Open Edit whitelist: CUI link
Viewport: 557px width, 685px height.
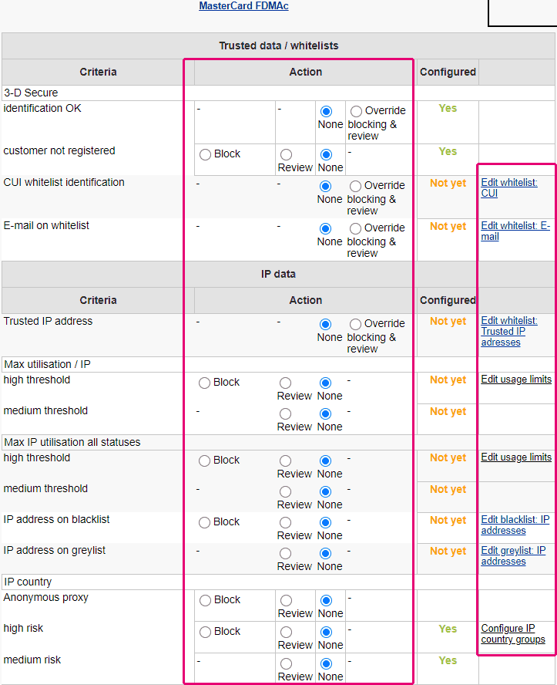[508, 187]
